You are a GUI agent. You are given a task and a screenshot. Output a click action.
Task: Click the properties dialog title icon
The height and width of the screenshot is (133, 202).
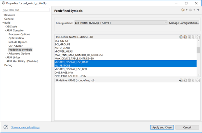[3, 3]
